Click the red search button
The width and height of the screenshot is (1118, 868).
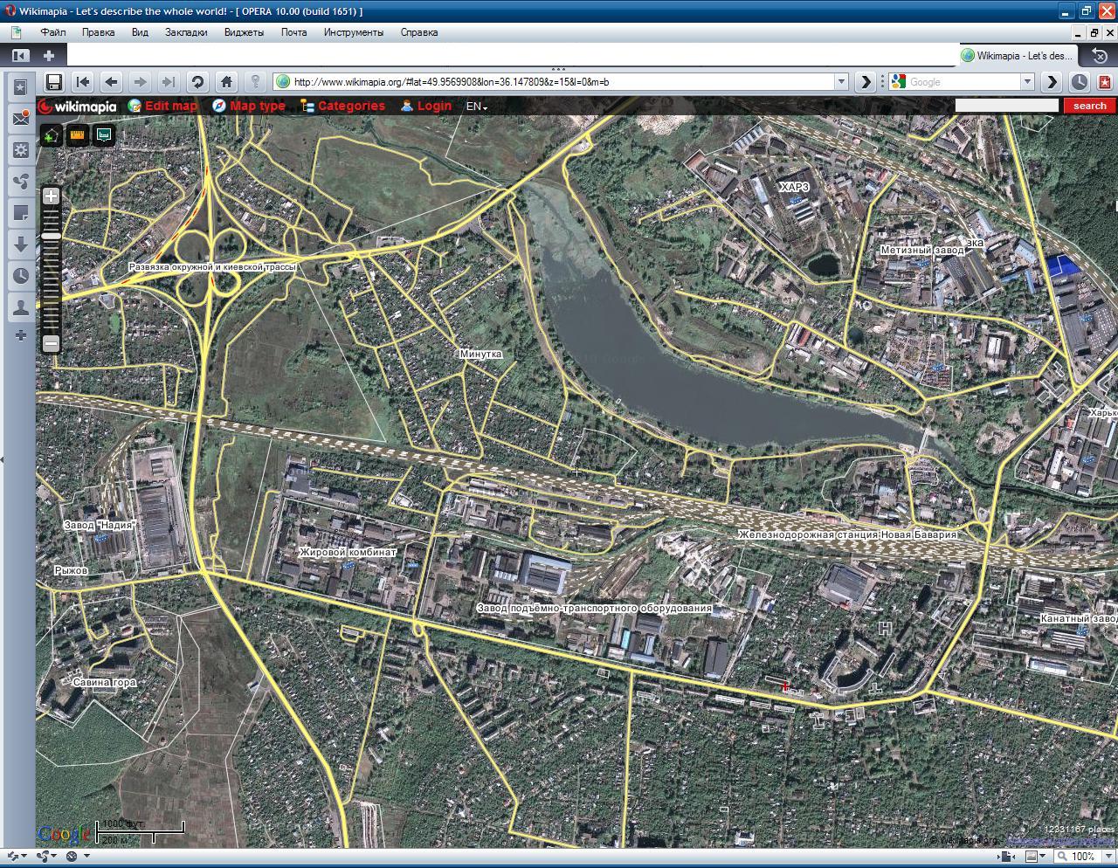(1089, 106)
